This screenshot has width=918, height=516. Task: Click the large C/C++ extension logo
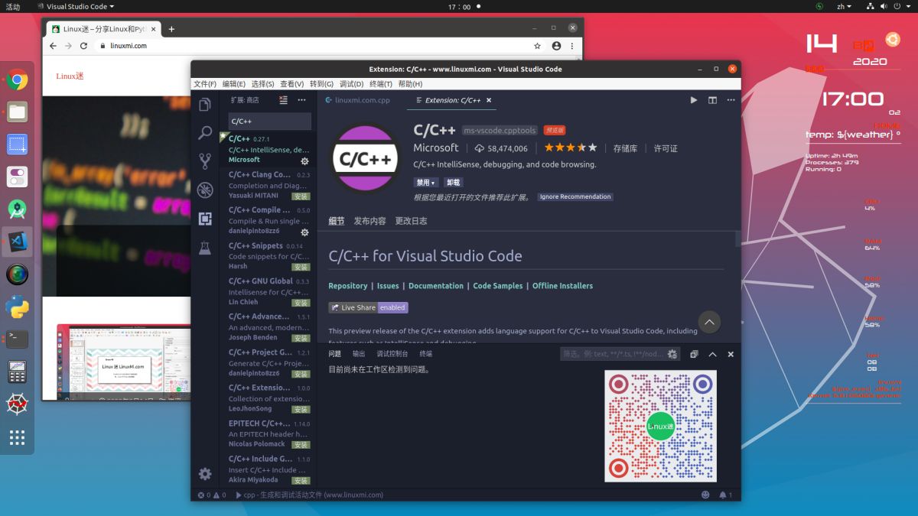tap(366, 159)
